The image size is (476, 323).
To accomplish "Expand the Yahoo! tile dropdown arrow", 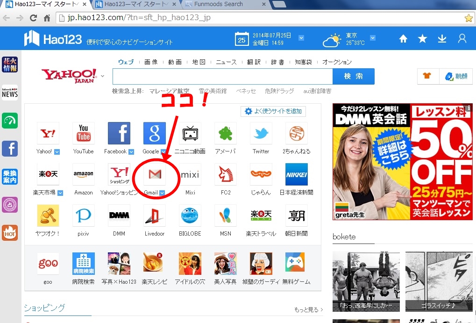I will pyautogui.click(x=57, y=152).
